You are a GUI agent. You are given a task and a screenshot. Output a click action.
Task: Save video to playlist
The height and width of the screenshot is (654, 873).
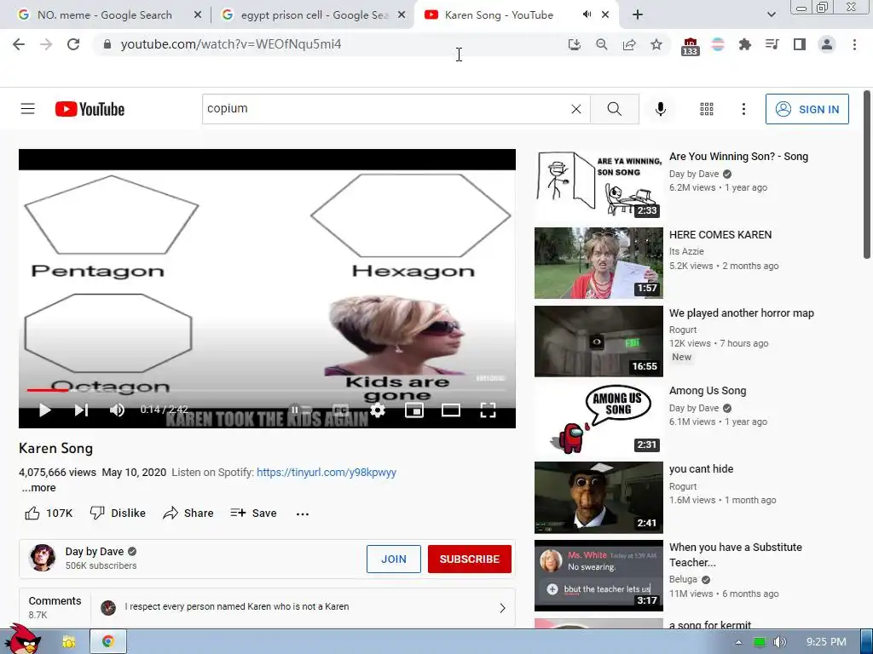click(253, 513)
